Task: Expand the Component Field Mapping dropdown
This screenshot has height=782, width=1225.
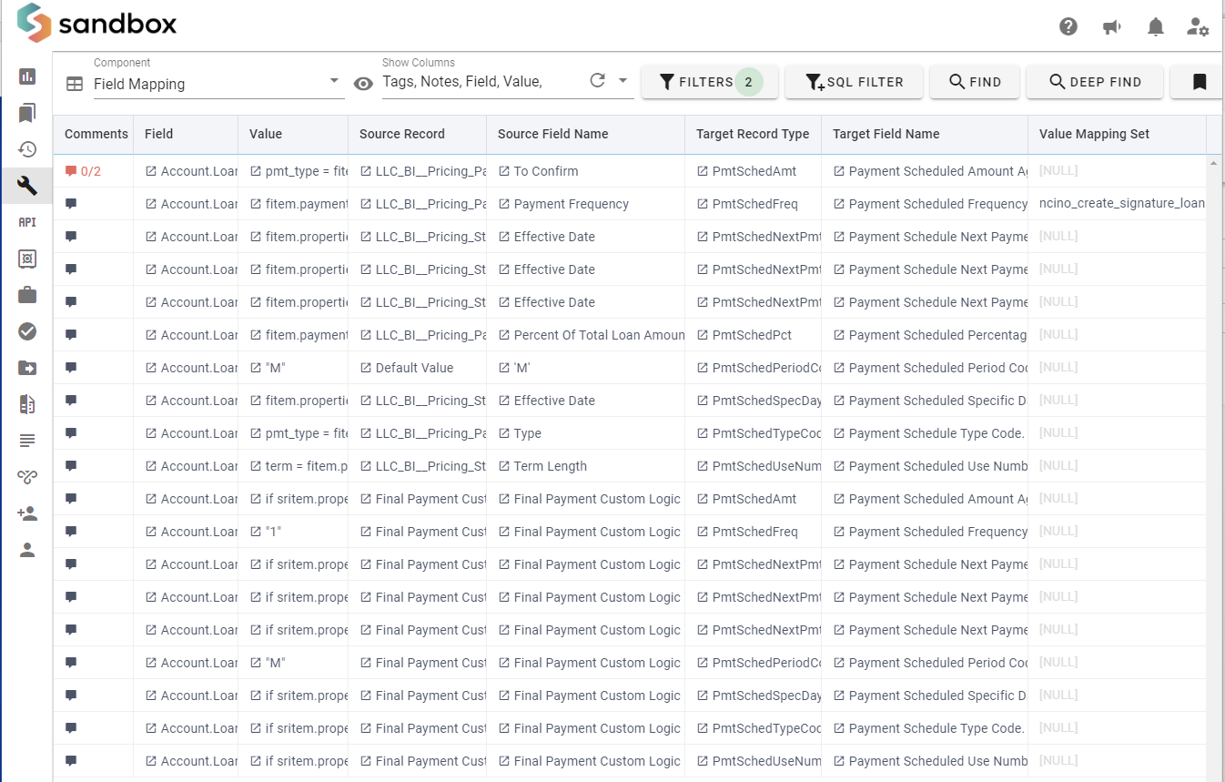Action: click(334, 82)
